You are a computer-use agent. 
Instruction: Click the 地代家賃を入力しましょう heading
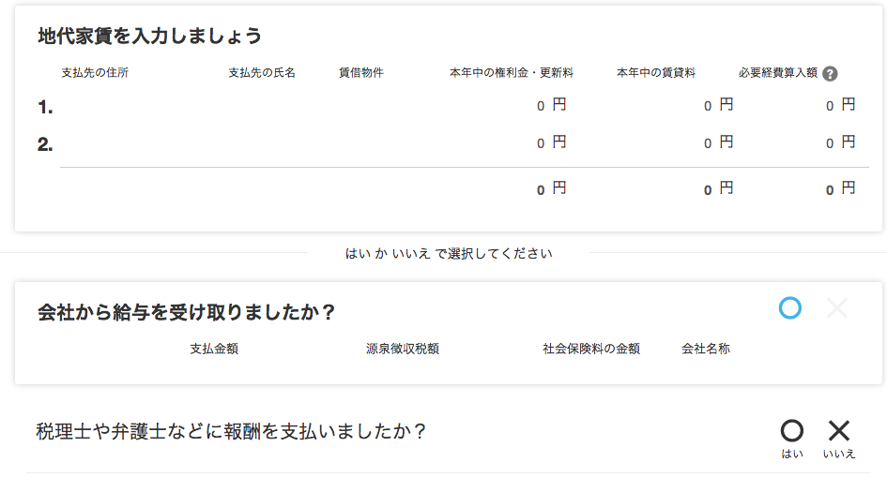tap(149, 37)
